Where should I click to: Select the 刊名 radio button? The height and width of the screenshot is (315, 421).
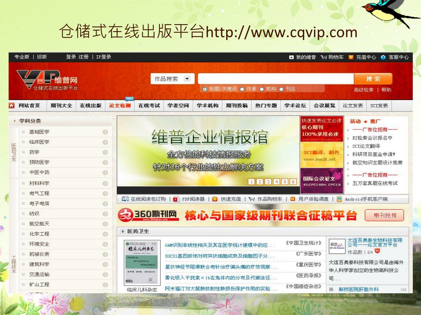click(281, 89)
